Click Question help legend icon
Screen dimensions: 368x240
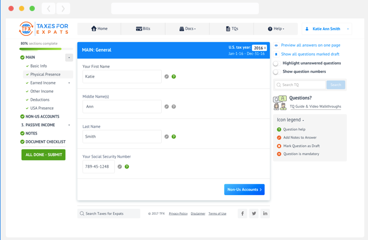pos(279,129)
